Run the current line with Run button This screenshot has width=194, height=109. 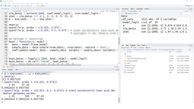coord(102,11)
